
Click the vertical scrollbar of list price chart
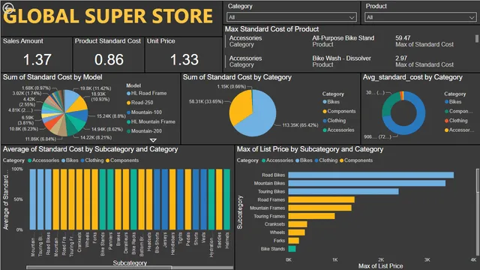[477, 181]
